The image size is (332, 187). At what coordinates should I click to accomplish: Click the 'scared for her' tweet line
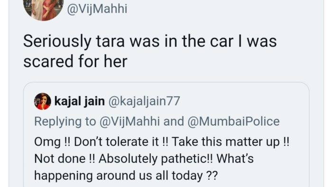tap(75, 61)
